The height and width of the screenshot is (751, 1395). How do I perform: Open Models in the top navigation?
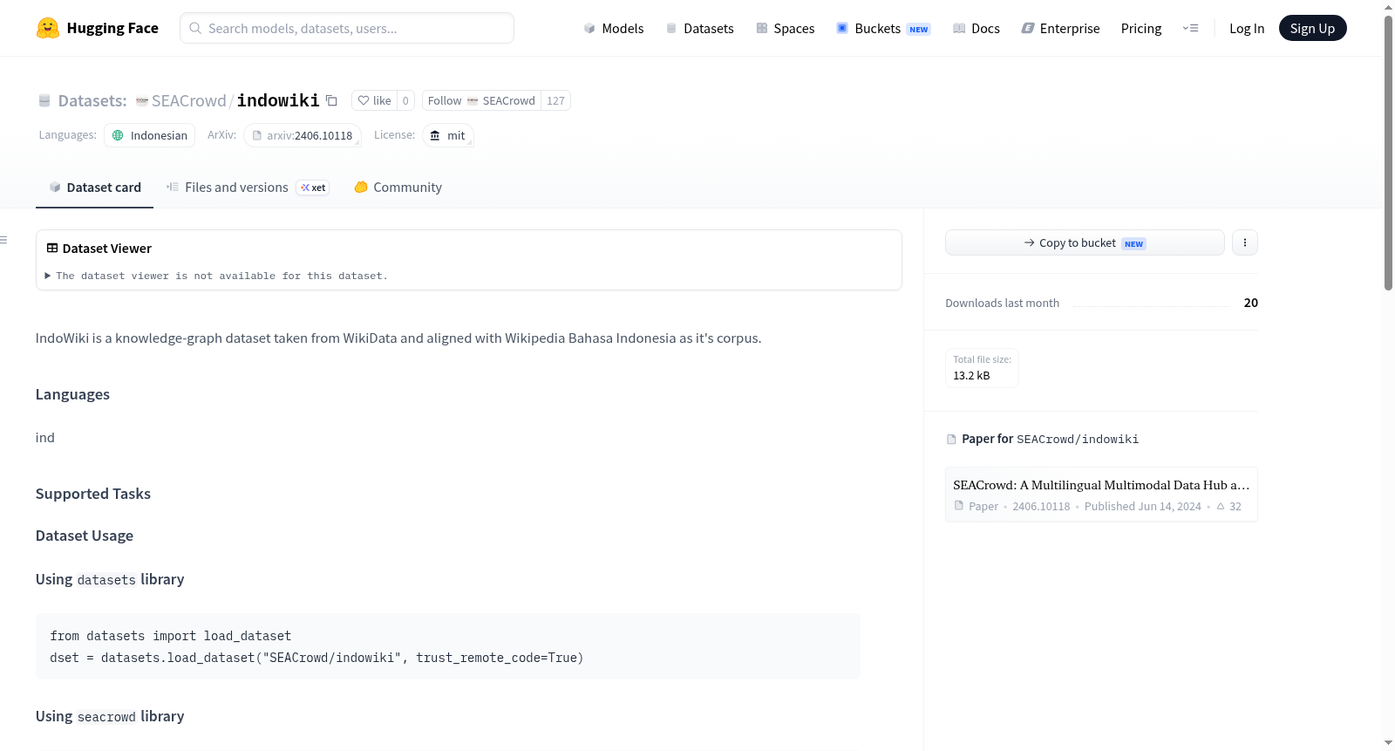tap(614, 28)
